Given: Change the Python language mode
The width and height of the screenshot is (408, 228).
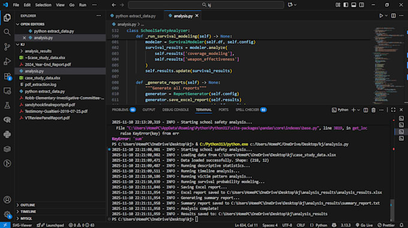Looking at the screenshot, I should (319, 225).
